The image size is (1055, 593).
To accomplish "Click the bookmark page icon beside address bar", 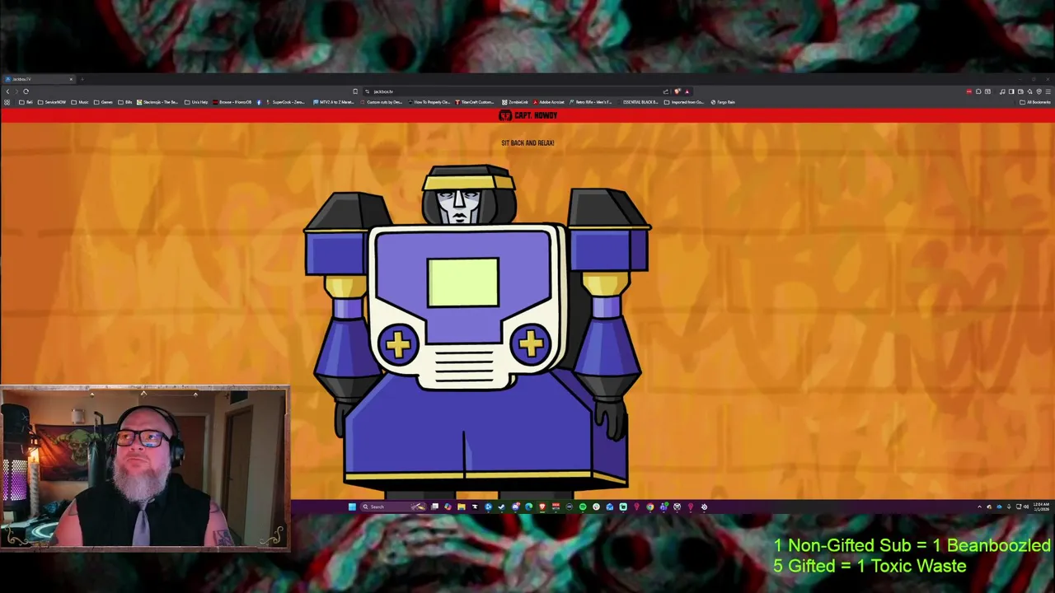I will (355, 91).
